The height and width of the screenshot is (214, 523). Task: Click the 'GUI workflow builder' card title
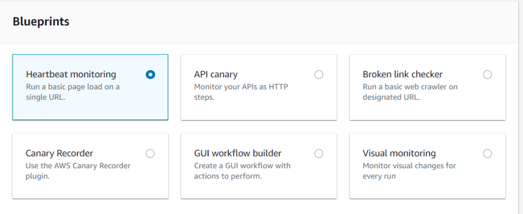click(x=238, y=153)
